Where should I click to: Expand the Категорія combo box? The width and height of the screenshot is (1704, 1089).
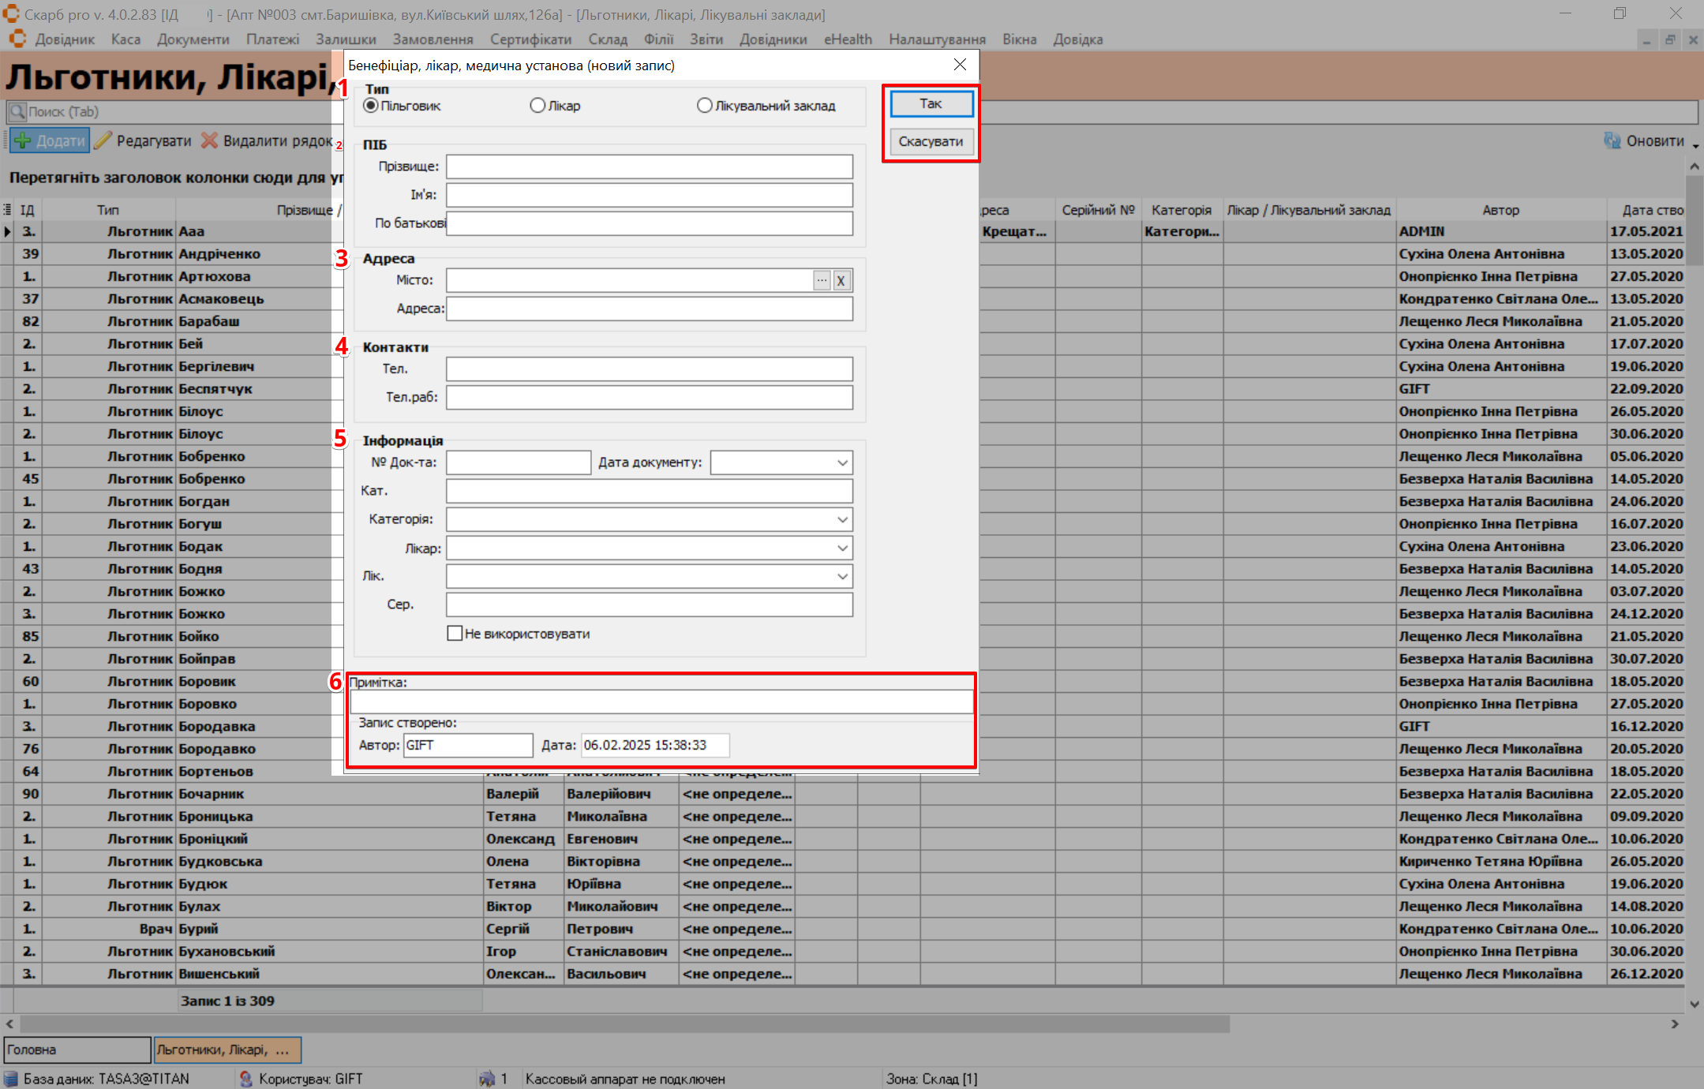(842, 519)
